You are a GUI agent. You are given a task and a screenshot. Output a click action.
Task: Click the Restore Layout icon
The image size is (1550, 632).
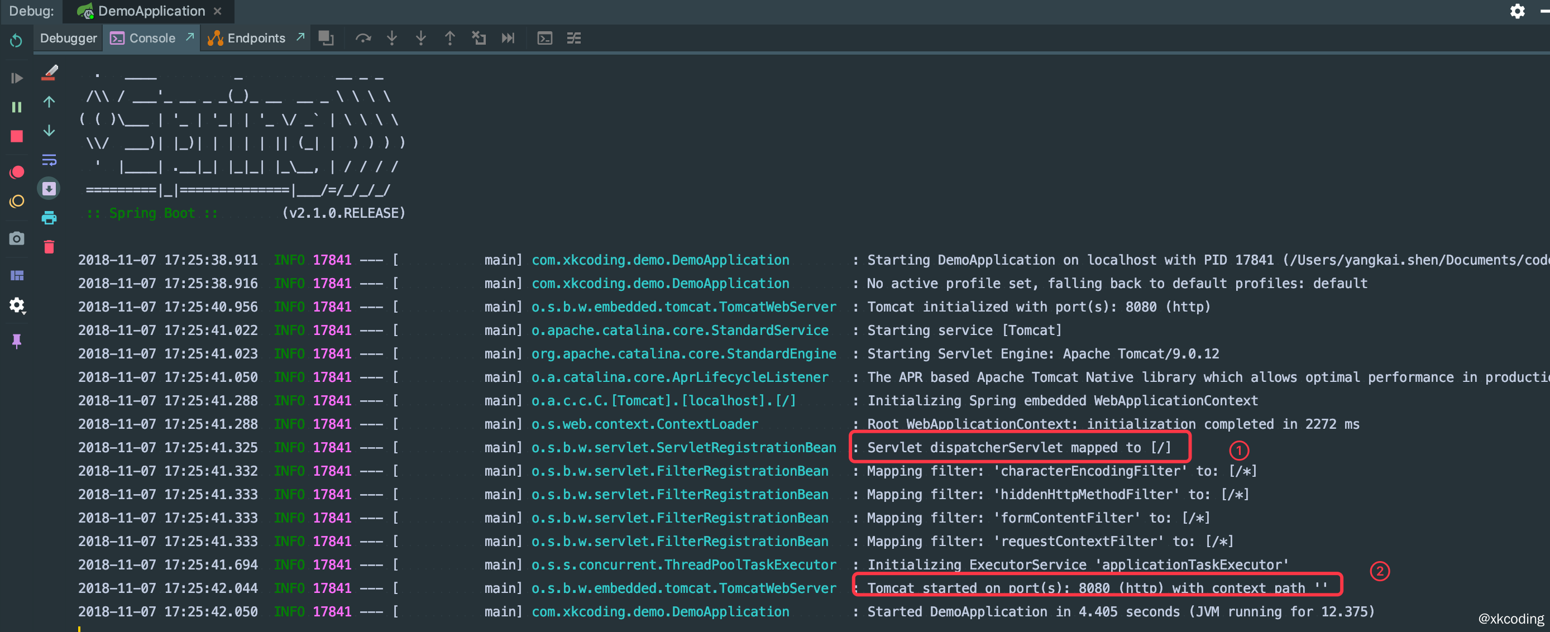click(16, 276)
